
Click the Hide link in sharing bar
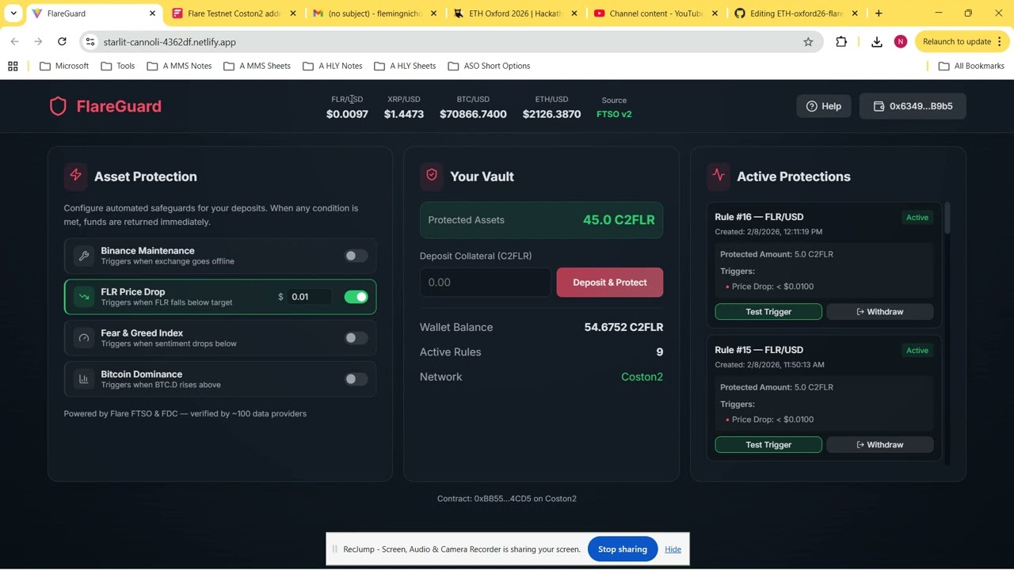pos(673,549)
